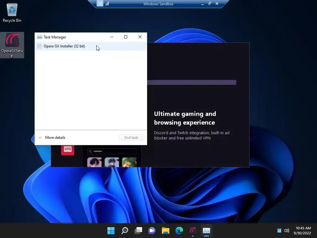
Task: Click the End task button
Action: point(131,138)
